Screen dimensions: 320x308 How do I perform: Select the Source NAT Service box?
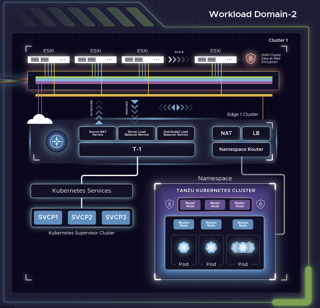coord(98,133)
